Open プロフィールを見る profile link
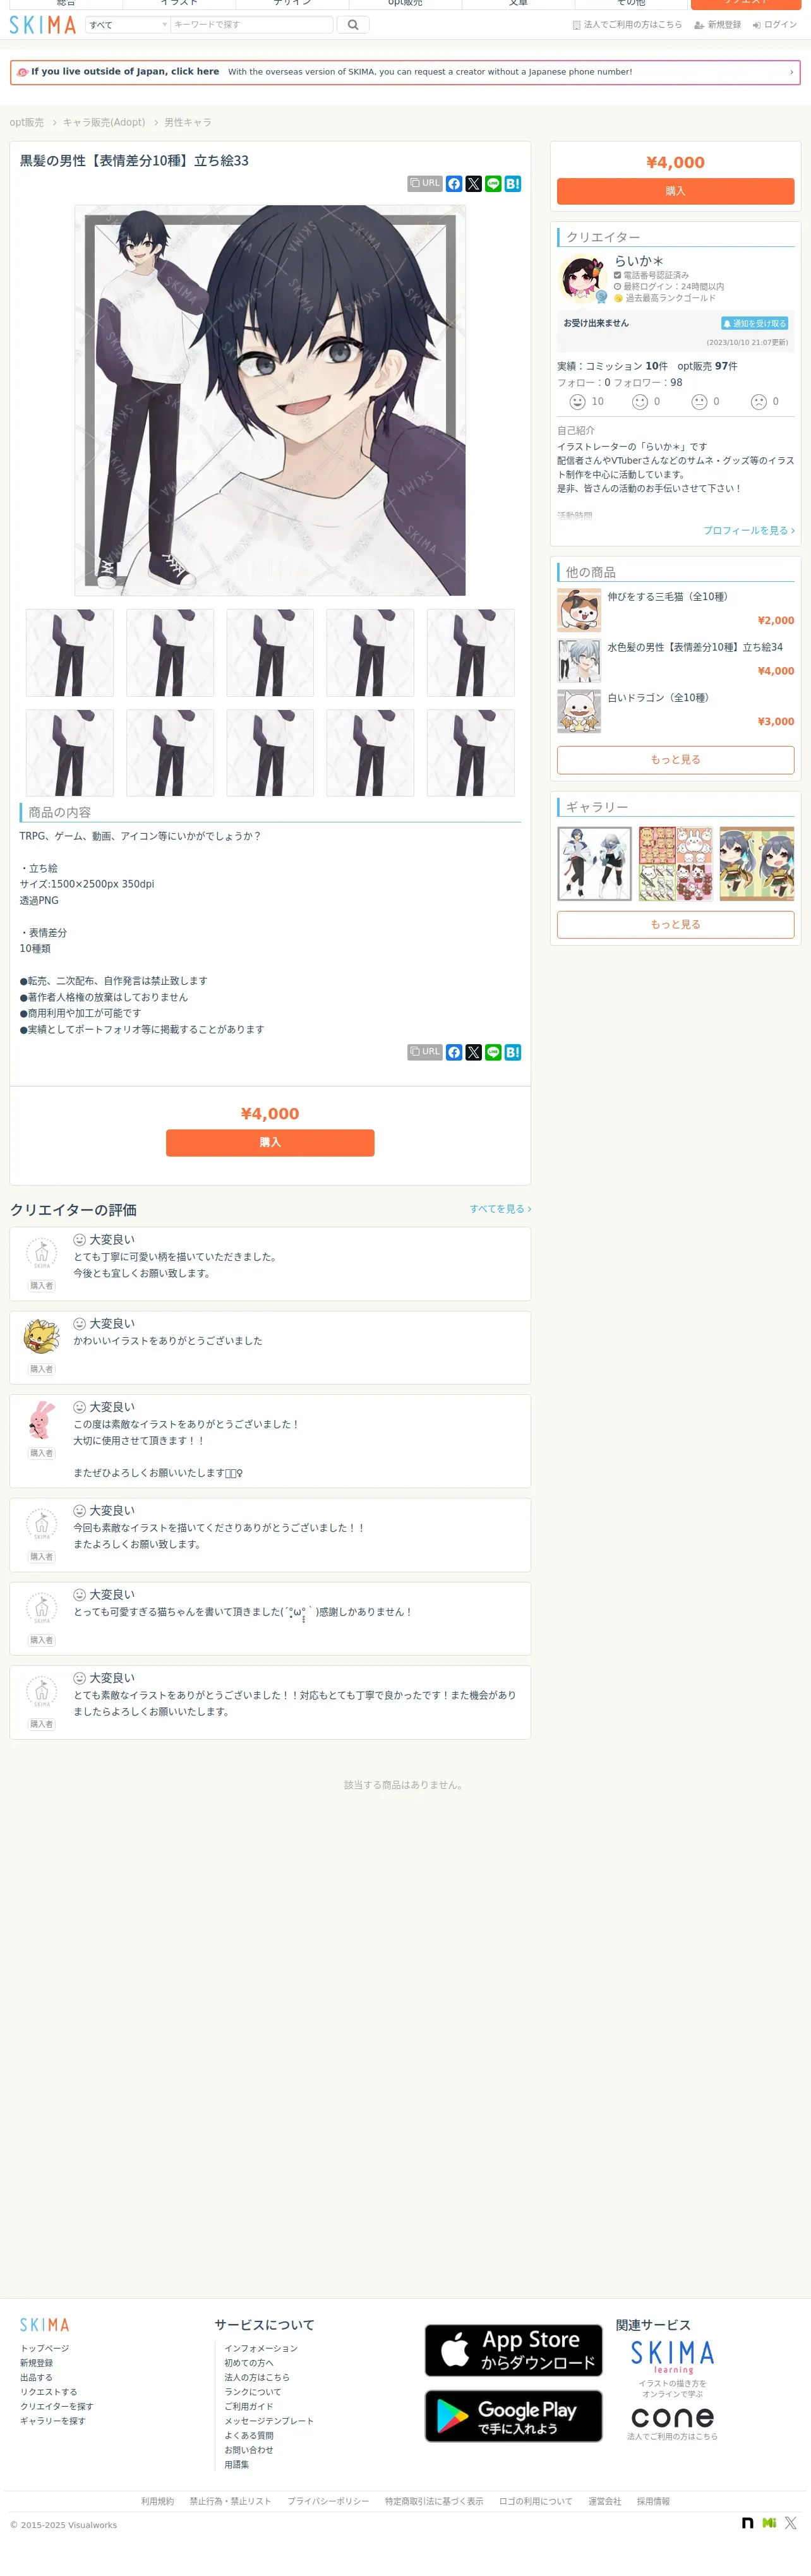The image size is (811, 2576). coord(749,530)
